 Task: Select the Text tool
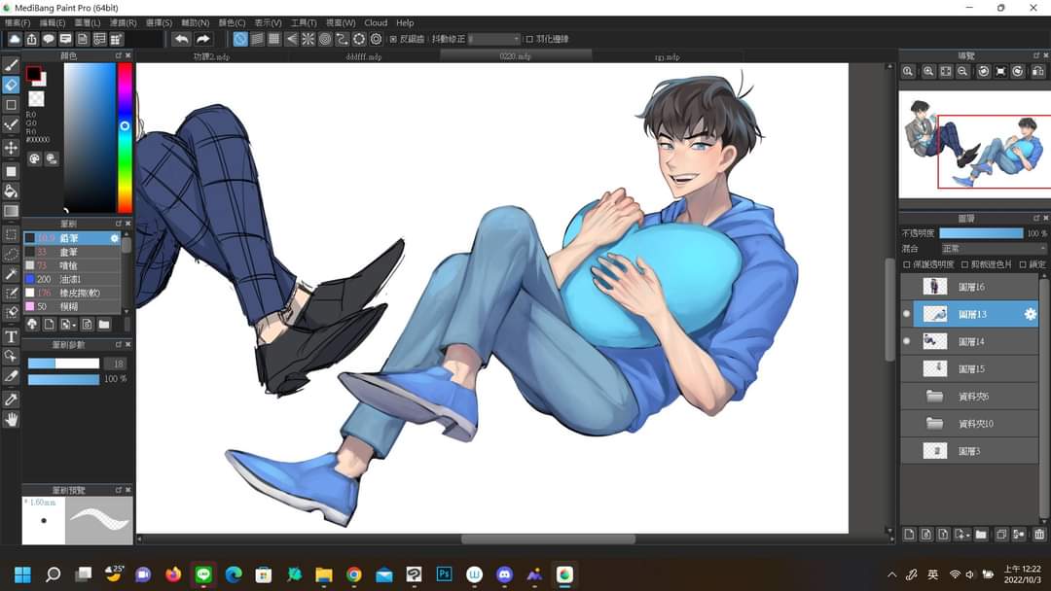point(11,336)
